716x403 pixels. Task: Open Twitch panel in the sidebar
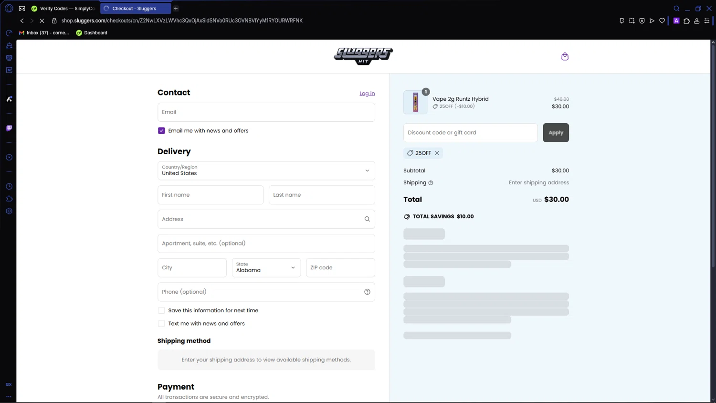tap(9, 128)
